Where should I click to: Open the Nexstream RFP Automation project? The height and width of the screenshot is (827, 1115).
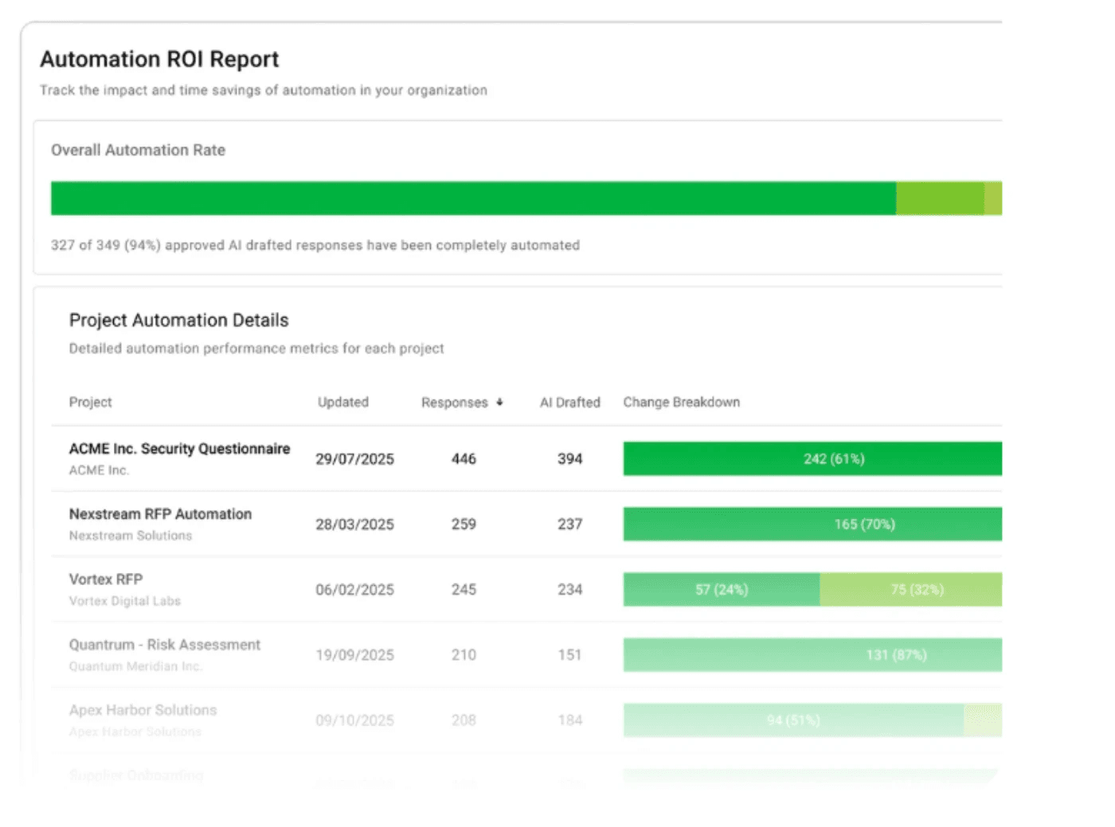click(160, 513)
